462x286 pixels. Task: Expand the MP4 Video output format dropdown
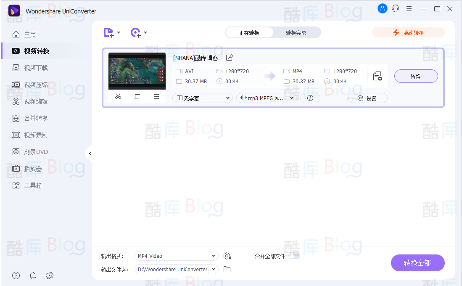tap(176, 256)
